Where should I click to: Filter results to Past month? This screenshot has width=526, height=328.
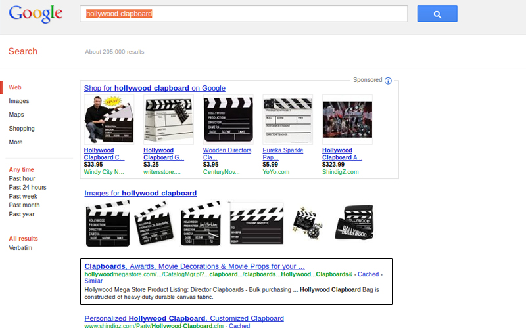point(24,205)
